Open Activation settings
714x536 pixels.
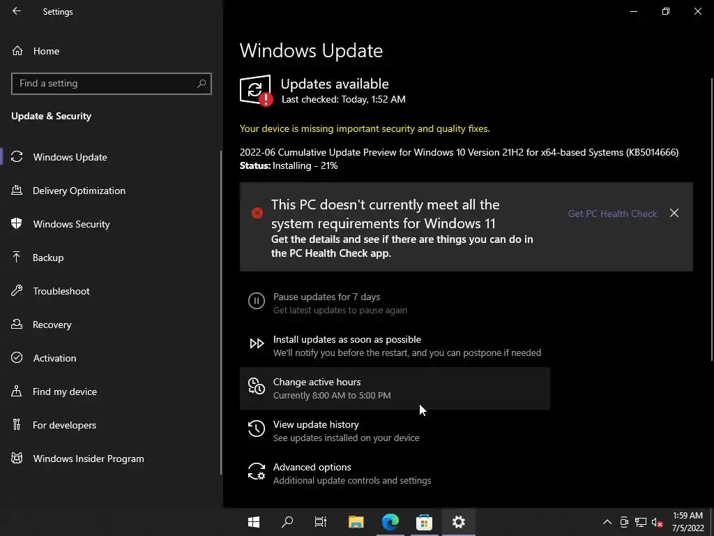point(111,358)
